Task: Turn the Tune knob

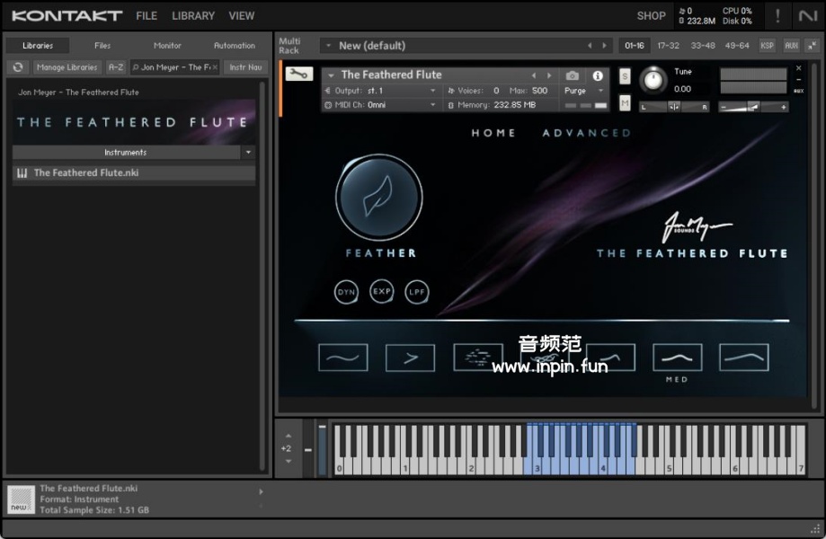Action: coord(653,80)
